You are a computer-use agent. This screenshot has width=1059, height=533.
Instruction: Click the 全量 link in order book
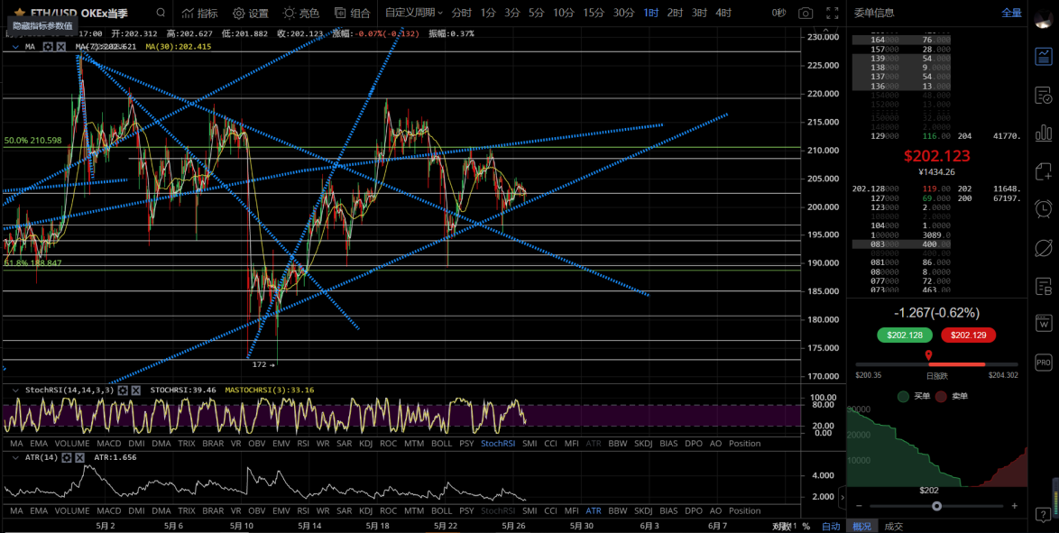pos(1011,14)
